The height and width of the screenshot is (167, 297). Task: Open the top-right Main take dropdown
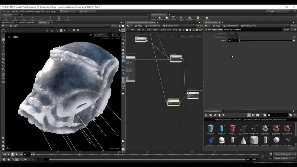[x=279, y=11]
